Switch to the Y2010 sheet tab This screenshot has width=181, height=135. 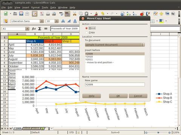[27, 128]
